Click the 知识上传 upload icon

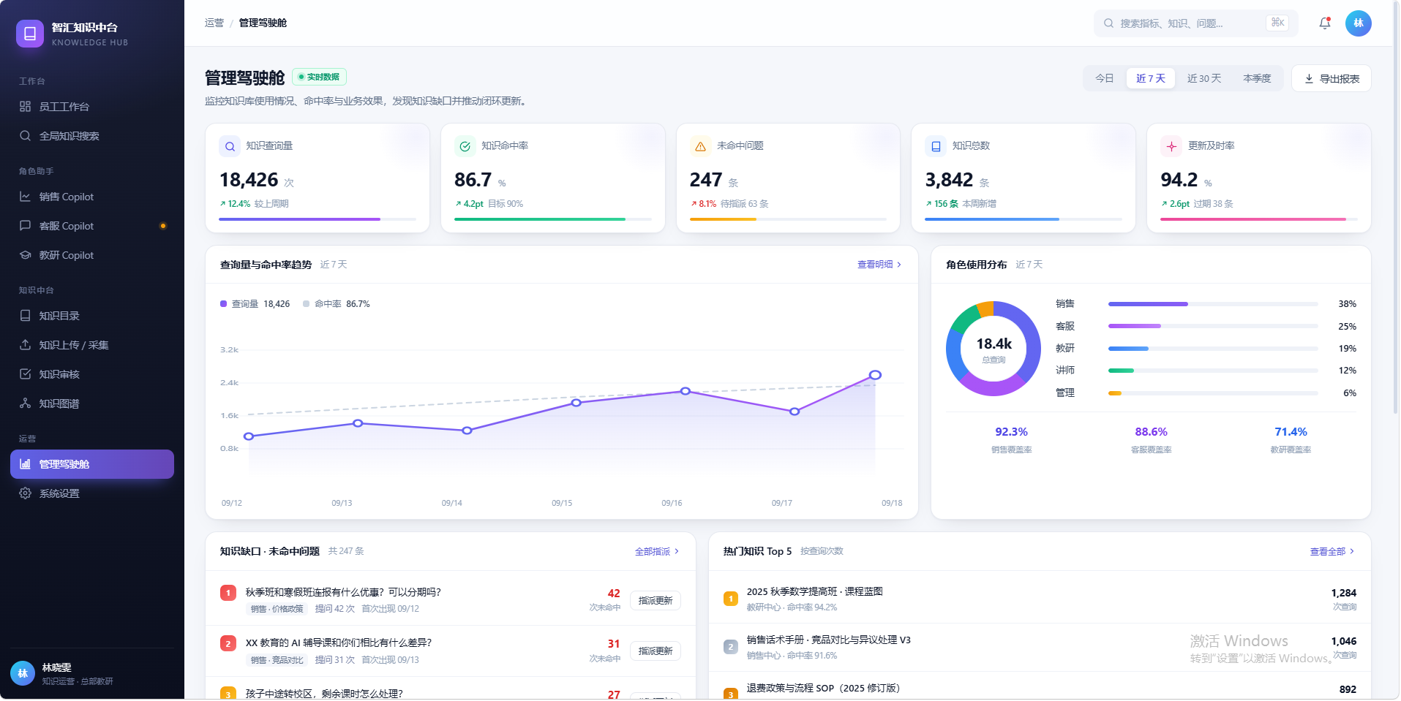click(26, 345)
